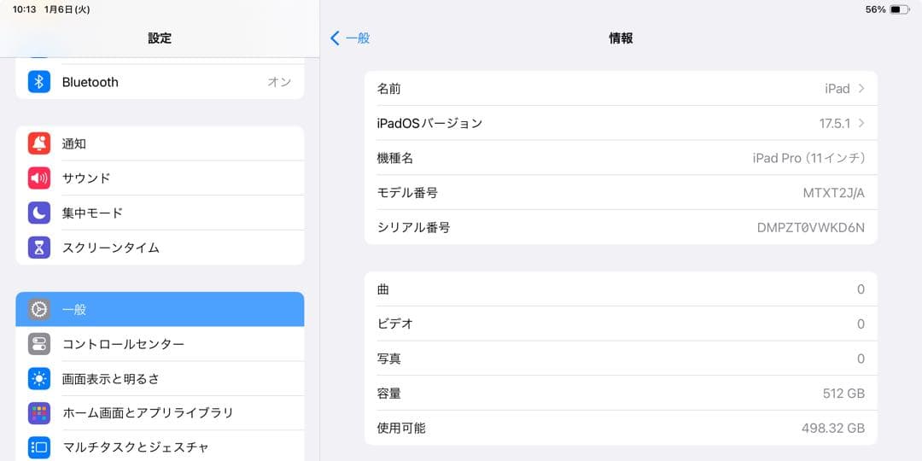
Task: Check the battery icon in the status bar
Action: (x=899, y=10)
